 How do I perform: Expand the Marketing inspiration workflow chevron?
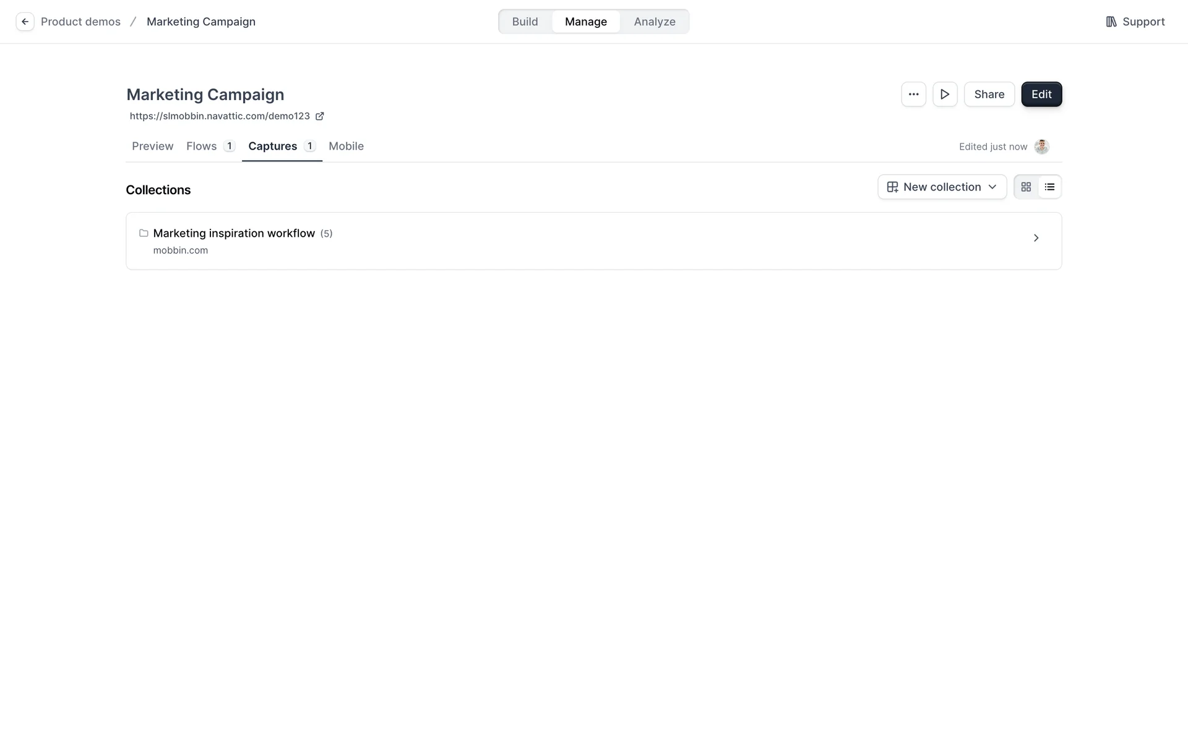(1036, 238)
